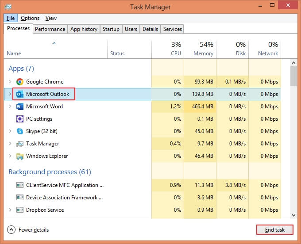Viewport: 301px width, 244px height.
Task: Expand the Task Manager process group
Action: 10,144
